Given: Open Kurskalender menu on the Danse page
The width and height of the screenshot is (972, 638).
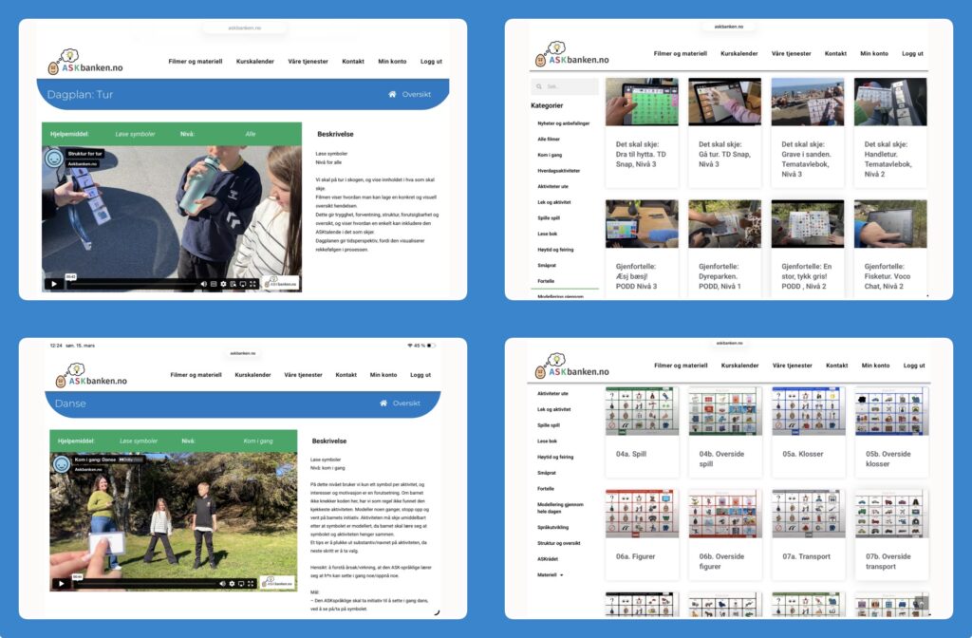Looking at the screenshot, I should [252, 375].
